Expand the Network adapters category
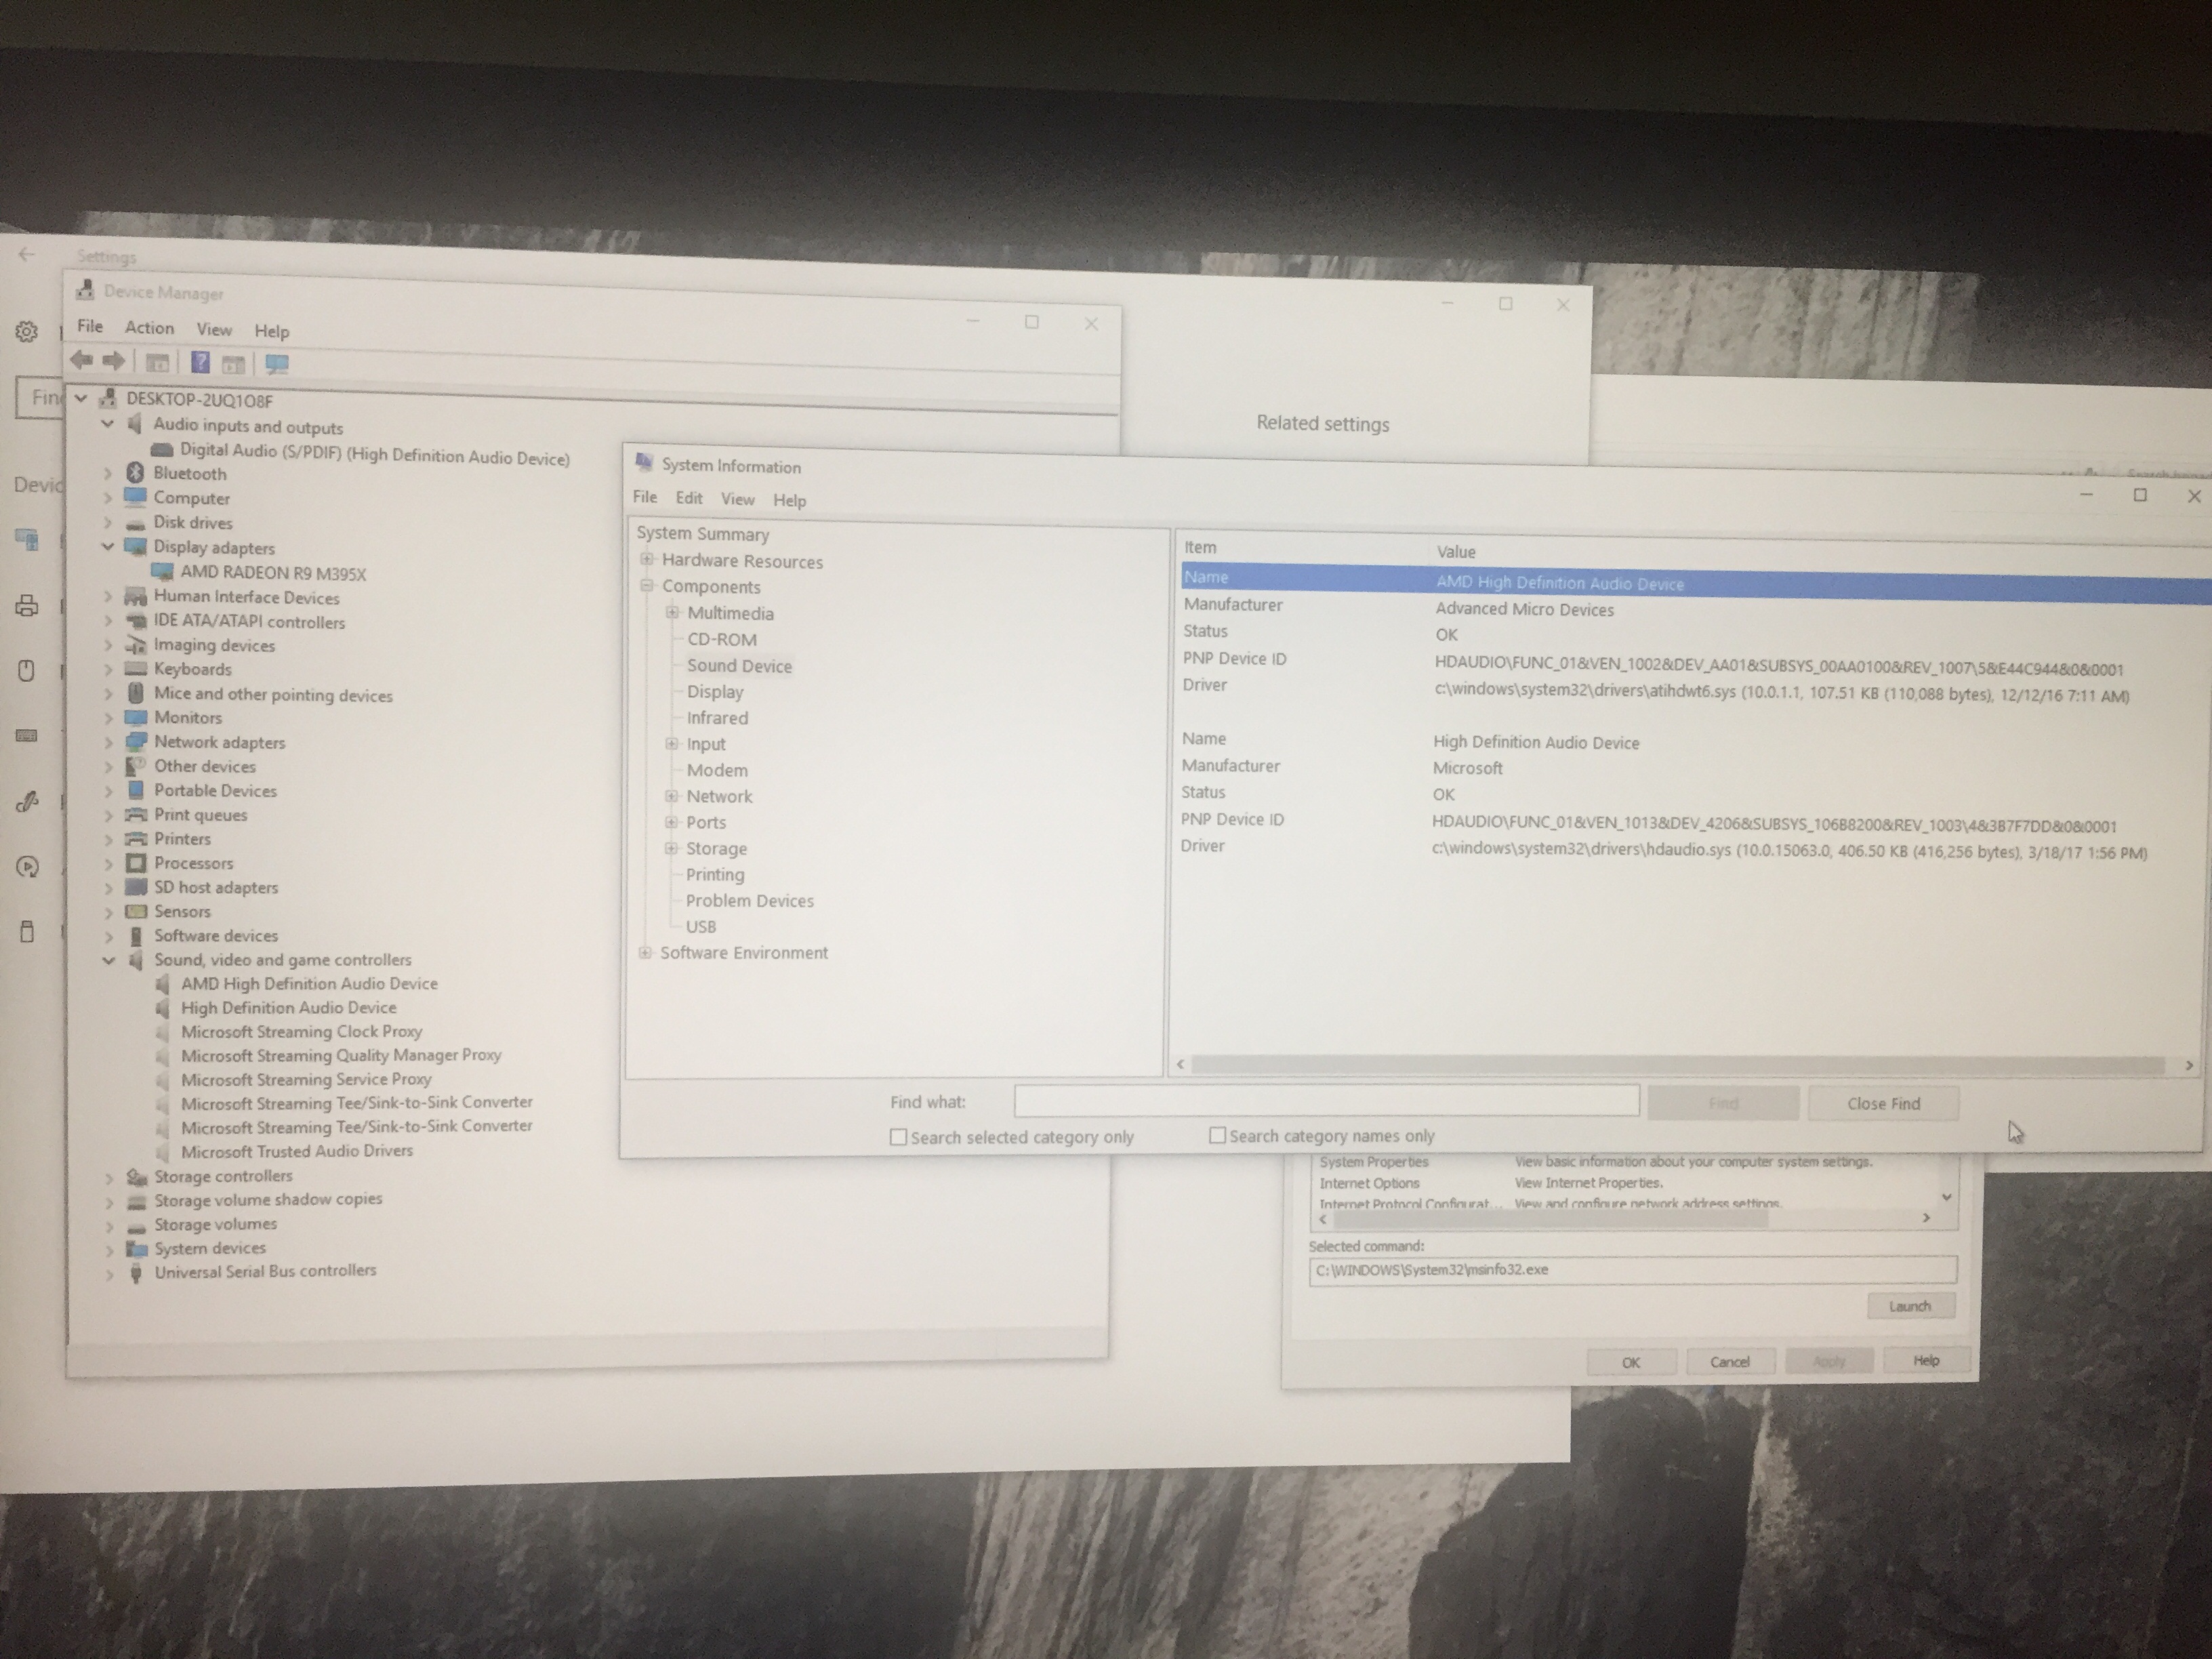2212x1659 pixels. coord(109,742)
